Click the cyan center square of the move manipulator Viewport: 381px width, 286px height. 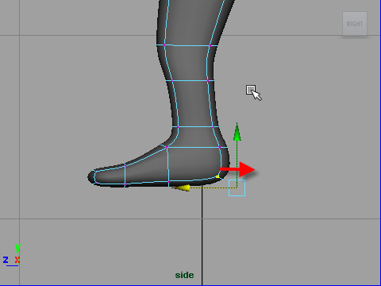point(237,187)
